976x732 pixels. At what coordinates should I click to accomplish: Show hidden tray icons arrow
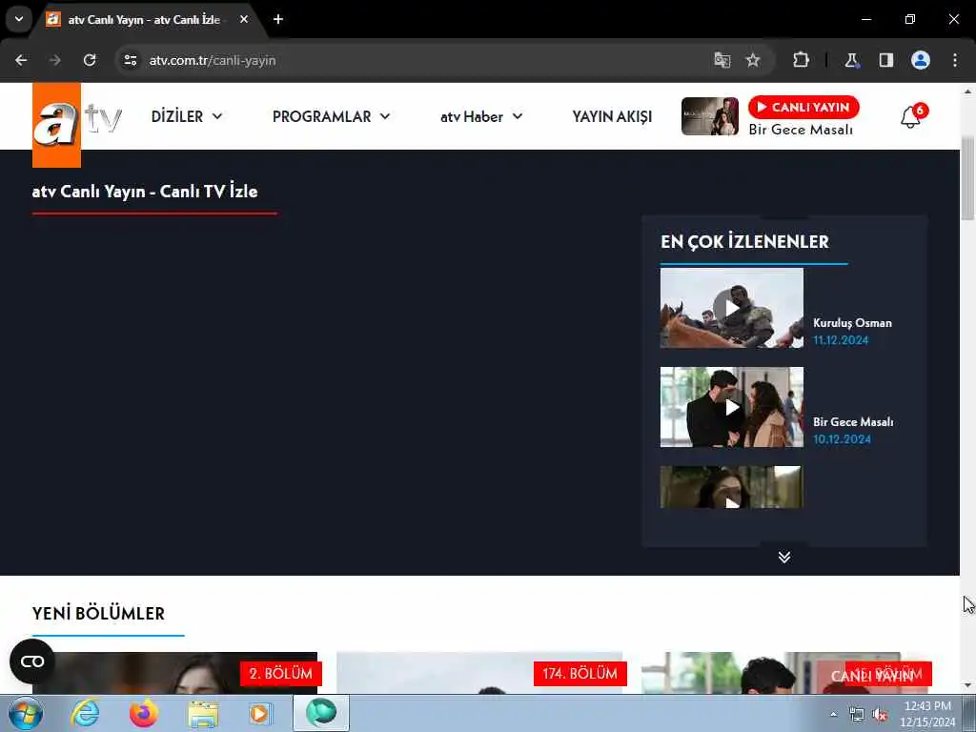[834, 715]
